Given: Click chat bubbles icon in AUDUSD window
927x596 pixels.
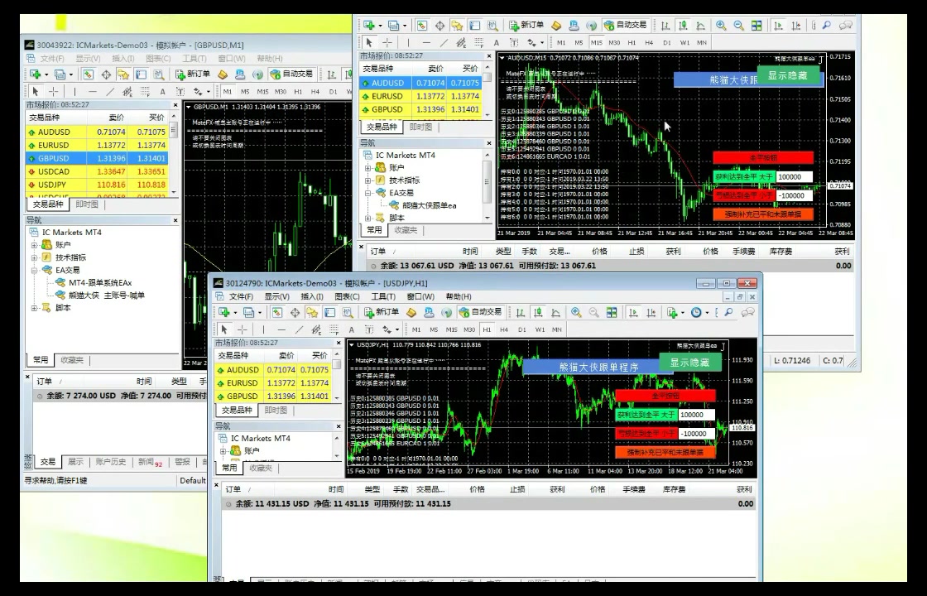Looking at the screenshot, I should click(x=846, y=26).
